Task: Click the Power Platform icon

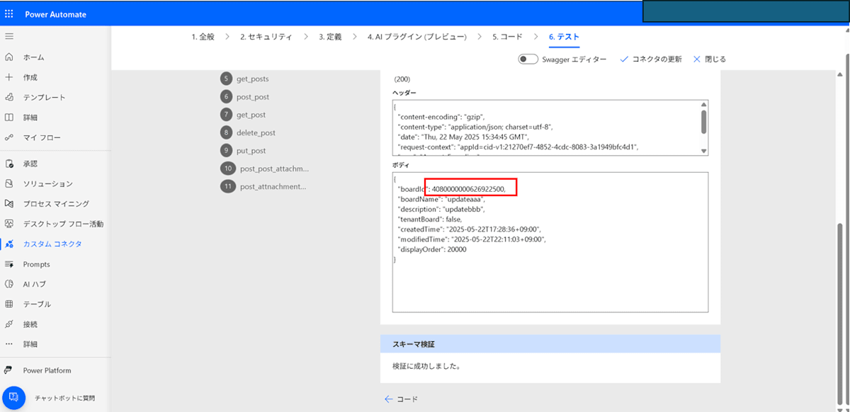Action: pos(9,370)
